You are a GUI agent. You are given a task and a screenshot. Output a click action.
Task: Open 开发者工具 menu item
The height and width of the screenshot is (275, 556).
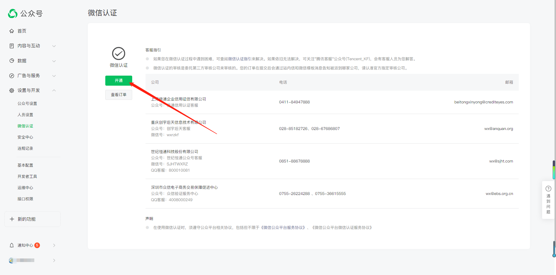point(27,177)
